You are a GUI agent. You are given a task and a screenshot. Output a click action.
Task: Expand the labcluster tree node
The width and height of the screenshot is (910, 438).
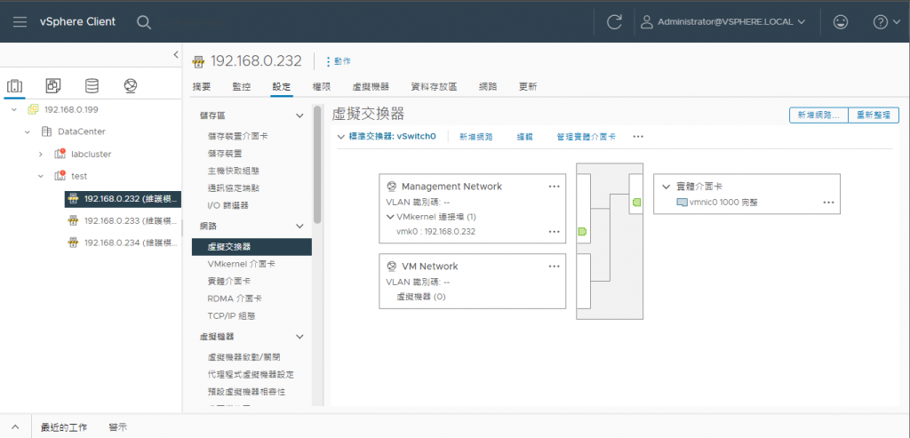click(x=40, y=154)
